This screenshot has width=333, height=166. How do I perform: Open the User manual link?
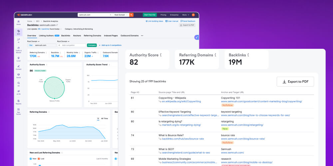(172, 21)
